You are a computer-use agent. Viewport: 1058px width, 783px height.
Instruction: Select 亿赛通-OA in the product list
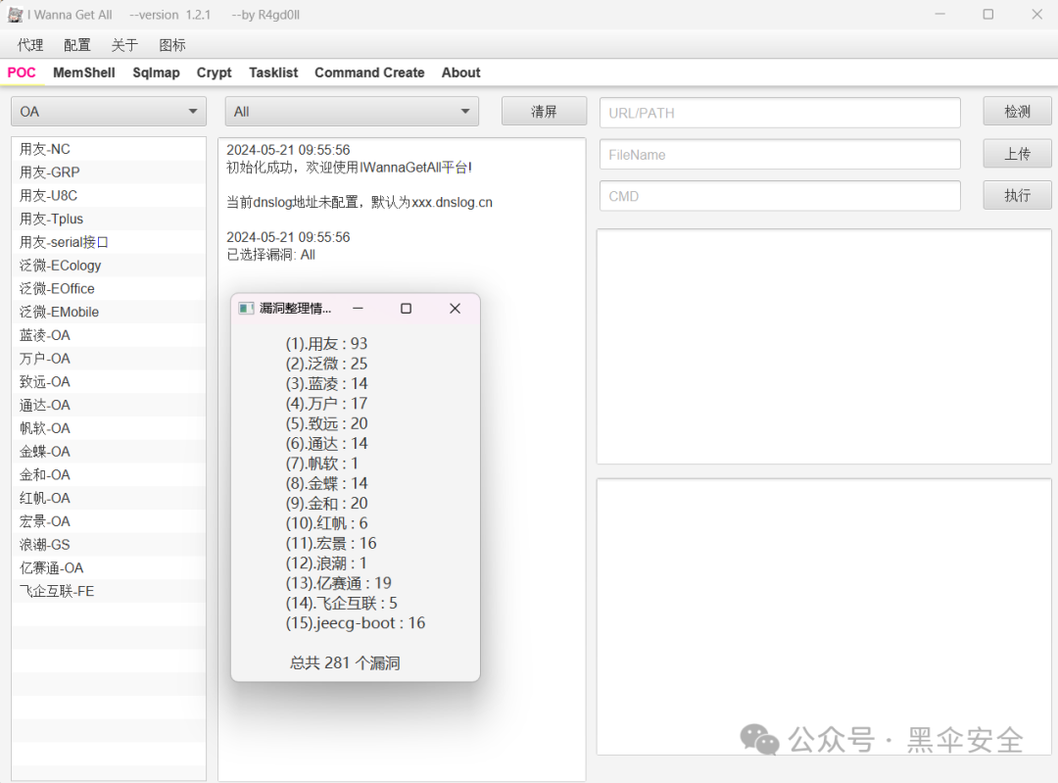click(109, 568)
